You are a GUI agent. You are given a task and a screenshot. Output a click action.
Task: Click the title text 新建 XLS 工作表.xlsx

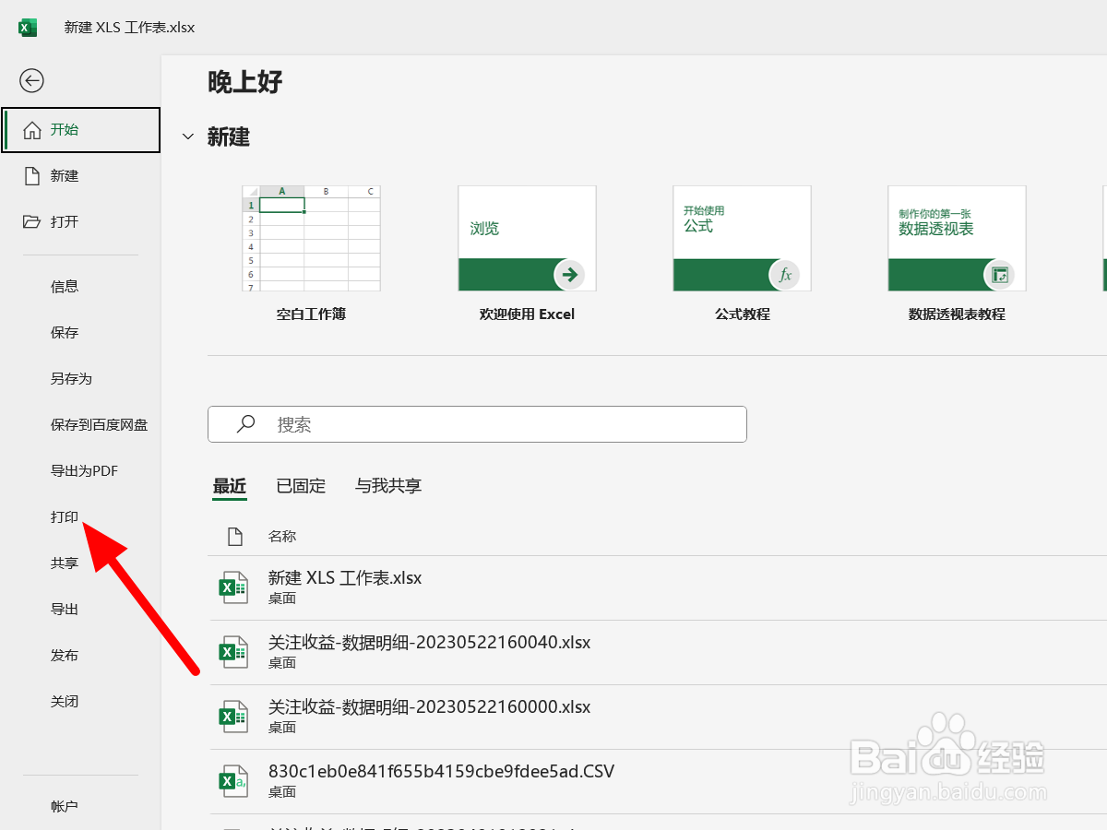click(129, 28)
